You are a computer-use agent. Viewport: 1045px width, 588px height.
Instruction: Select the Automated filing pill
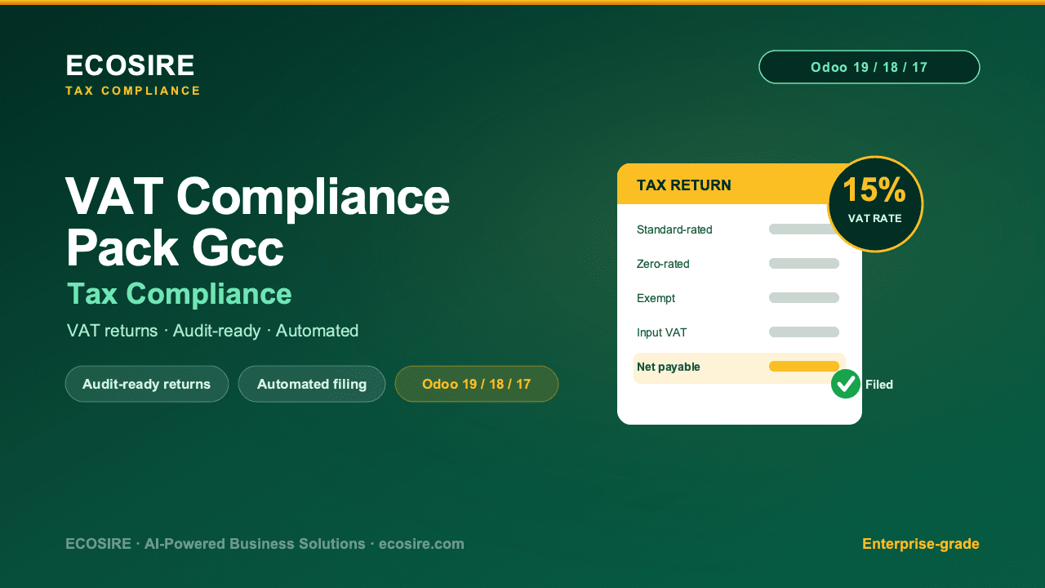pos(312,384)
